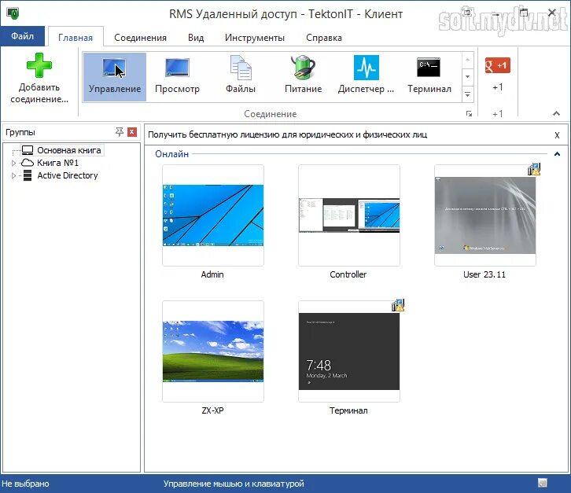
Task: Click warning status icon on User 23.11
Action: (534, 169)
